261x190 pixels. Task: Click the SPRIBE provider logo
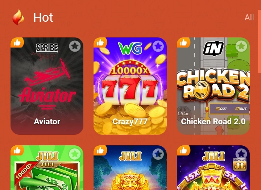click(x=47, y=48)
